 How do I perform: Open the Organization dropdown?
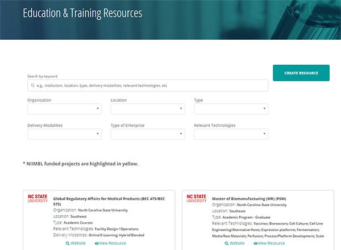(x=64, y=109)
